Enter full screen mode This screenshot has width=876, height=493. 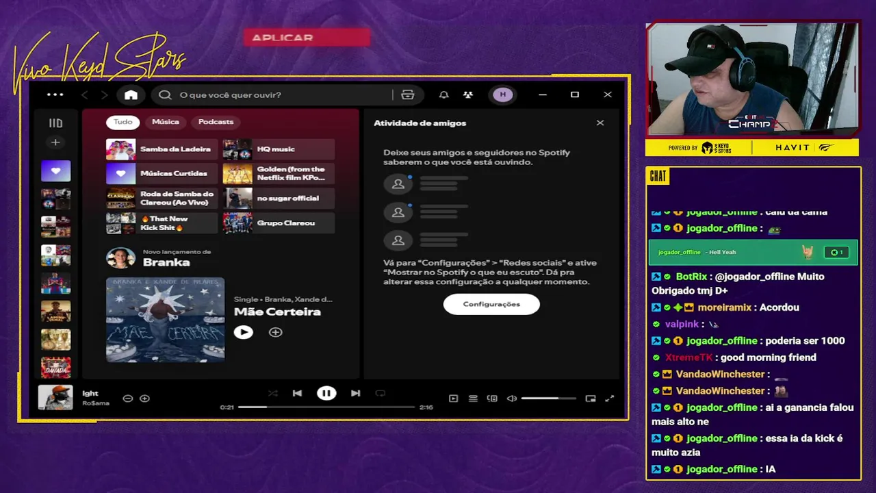pos(610,399)
